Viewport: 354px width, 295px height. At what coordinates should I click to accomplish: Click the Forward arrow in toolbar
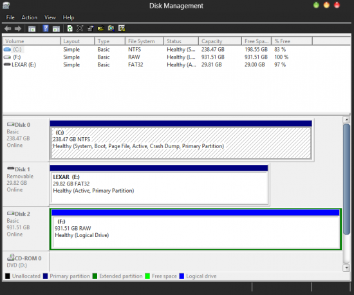coord(18,28)
